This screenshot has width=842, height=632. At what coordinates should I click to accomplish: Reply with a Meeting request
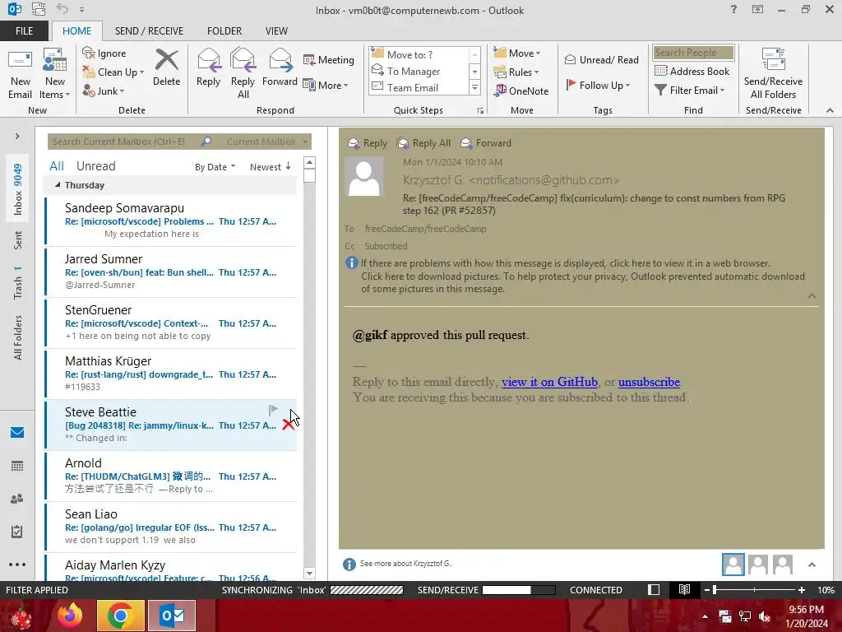(329, 59)
